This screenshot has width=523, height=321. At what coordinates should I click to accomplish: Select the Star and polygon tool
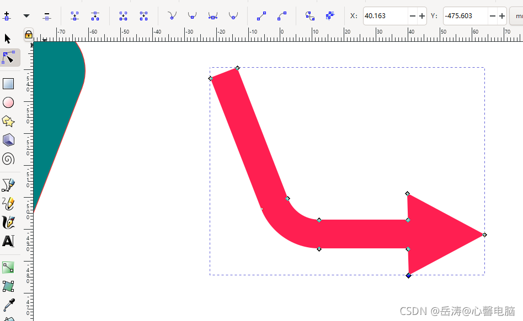(8, 122)
